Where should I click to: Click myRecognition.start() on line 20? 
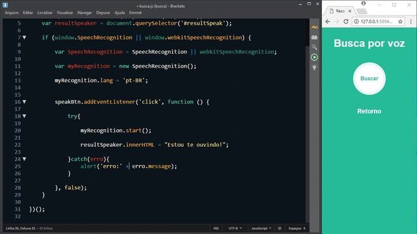[x=116, y=131]
